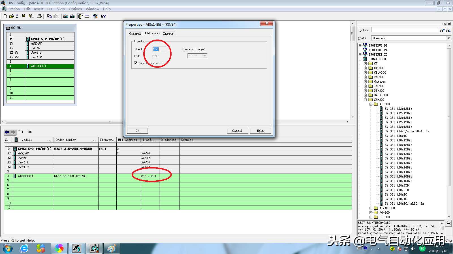Toggle the hardware Catalog toolbar icon
Screen dimensions: 453x254
[x=81, y=16]
